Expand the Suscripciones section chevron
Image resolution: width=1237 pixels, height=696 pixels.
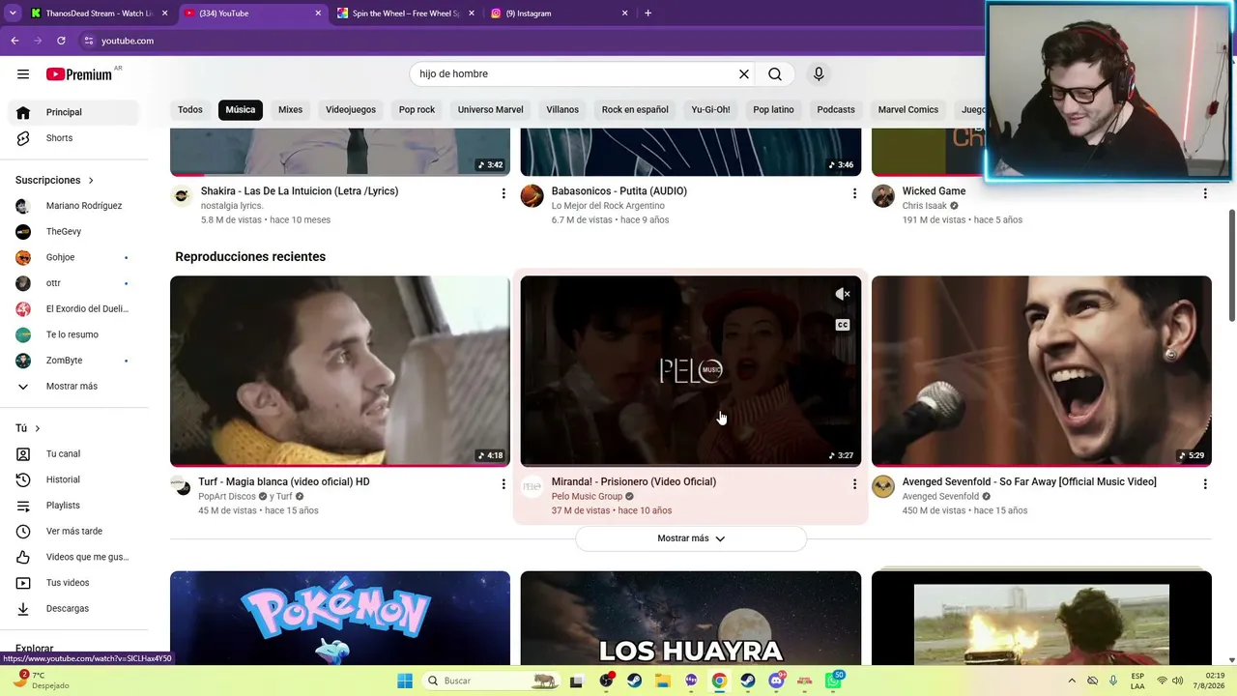(x=91, y=181)
